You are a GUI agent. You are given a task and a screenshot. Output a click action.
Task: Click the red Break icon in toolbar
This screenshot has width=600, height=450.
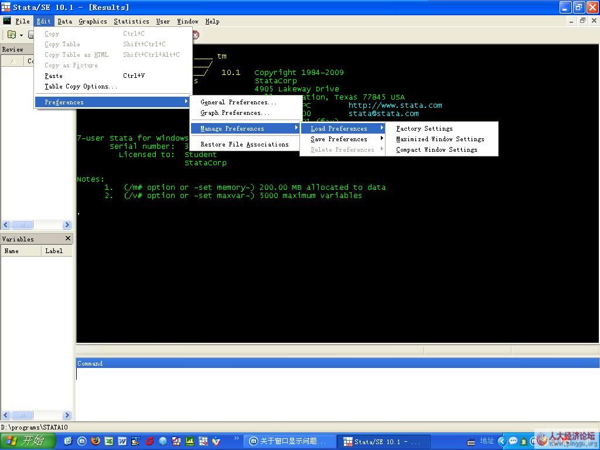pyautogui.click(x=195, y=35)
